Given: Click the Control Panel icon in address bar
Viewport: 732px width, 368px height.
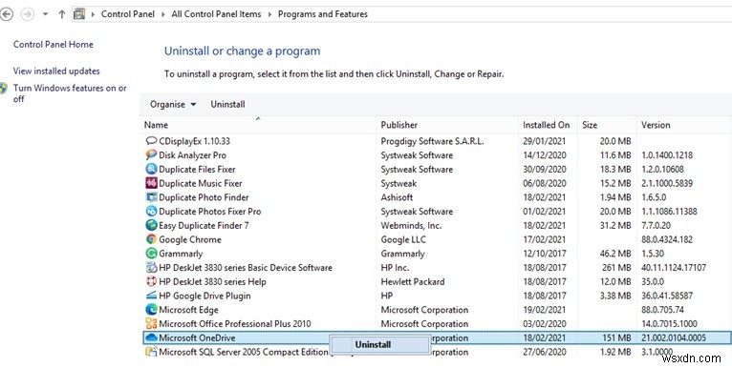Looking at the screenshot, I should click(79, 14).
